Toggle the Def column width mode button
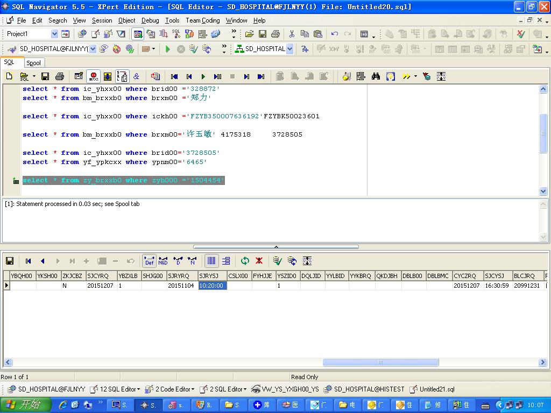Viewport: 551px width, 413px height. [149, 261]
